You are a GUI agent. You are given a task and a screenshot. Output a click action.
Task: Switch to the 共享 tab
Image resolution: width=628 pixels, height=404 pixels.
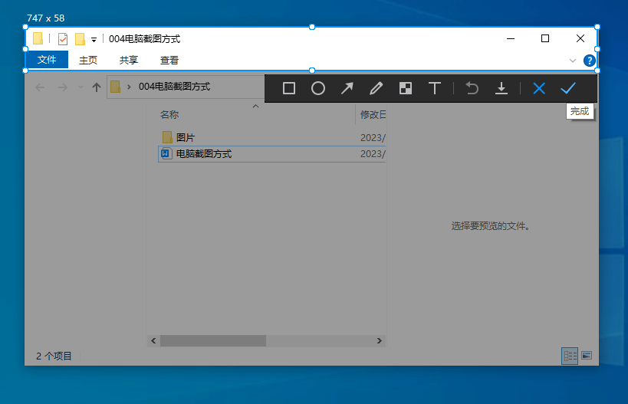click(x=129, y=60)
